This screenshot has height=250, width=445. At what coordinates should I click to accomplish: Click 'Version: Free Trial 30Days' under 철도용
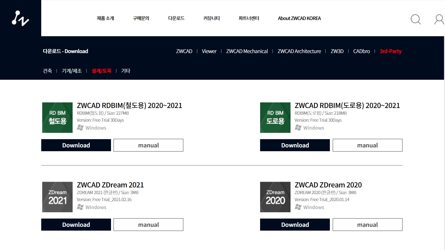[100, 120]
